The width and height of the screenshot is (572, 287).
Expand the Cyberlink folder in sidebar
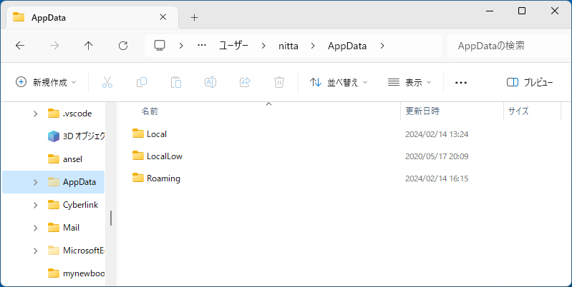click(36, 205)
